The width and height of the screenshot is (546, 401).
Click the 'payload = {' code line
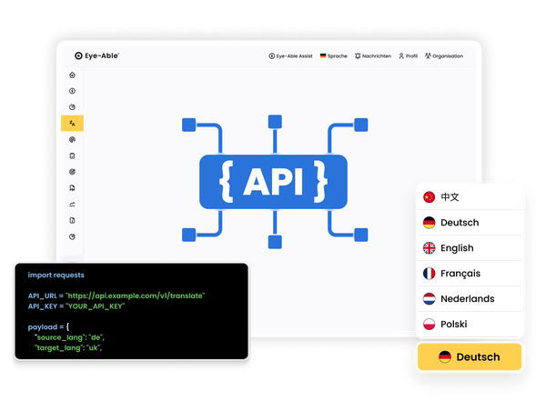pos(48,326)
